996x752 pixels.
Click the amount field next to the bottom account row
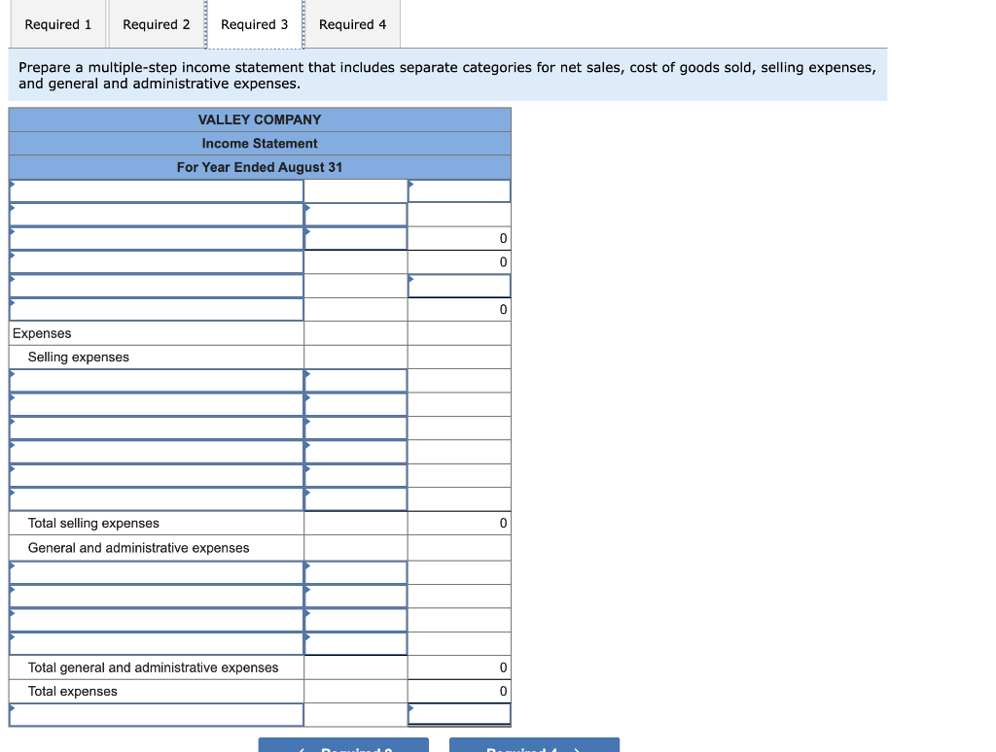coord(459,714)
